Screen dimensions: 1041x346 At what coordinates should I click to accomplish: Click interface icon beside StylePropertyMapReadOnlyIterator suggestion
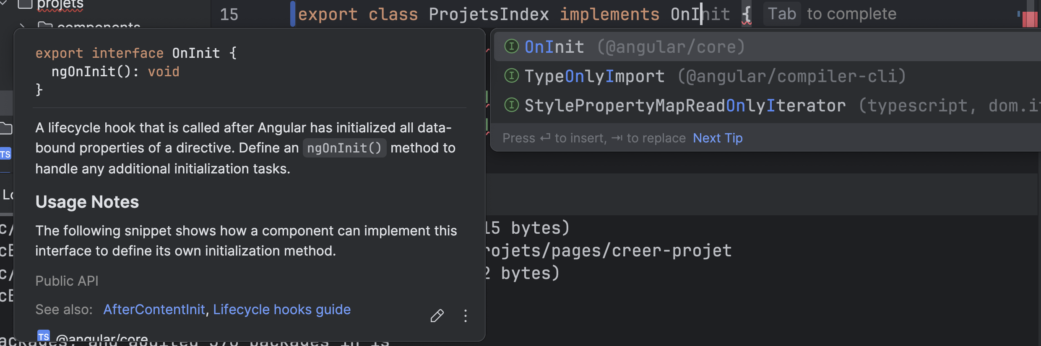click(511, 105)
